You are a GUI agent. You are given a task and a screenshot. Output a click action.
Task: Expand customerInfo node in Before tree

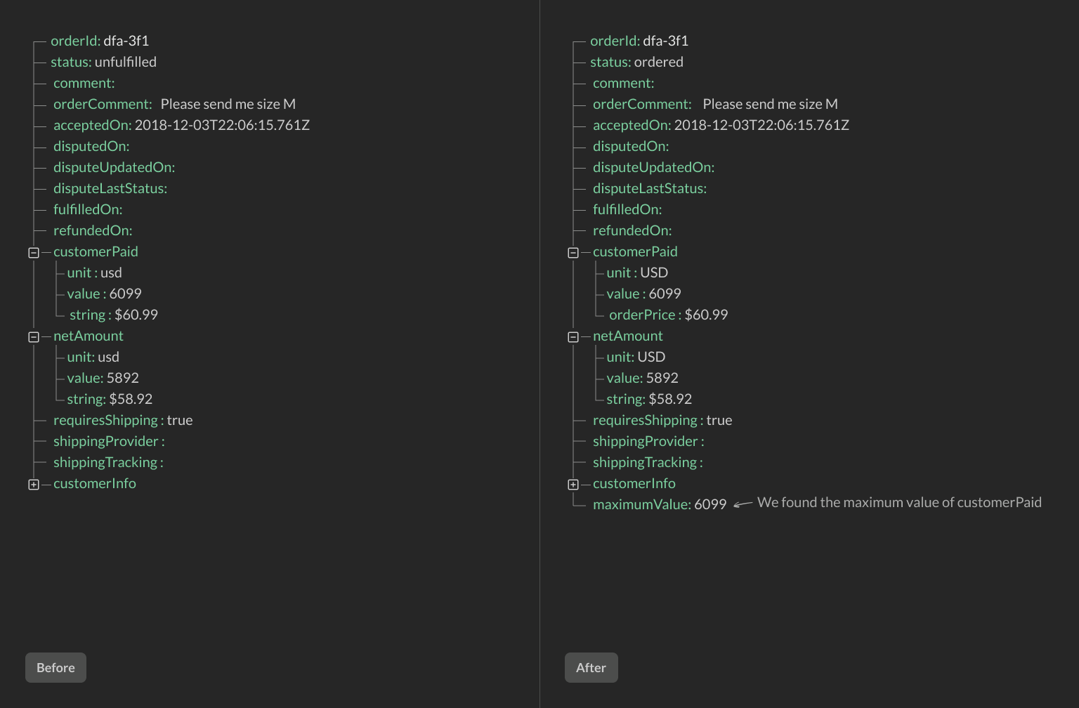point(34,485)
